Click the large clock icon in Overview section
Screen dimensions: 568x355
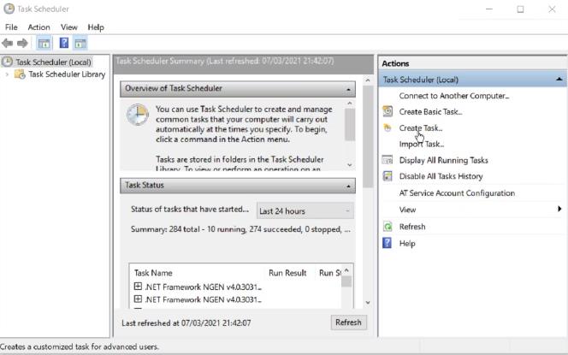[x=137, y=115]
